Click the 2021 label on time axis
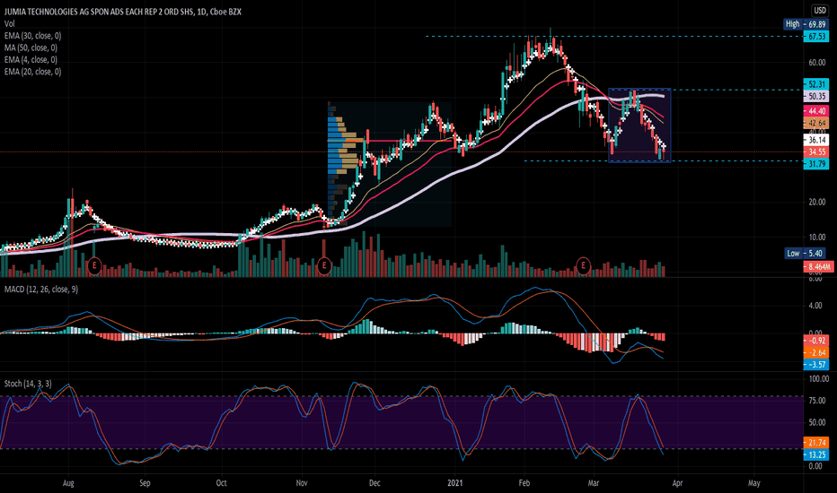Viewport: 837px width, 493px height. point(455,483)
